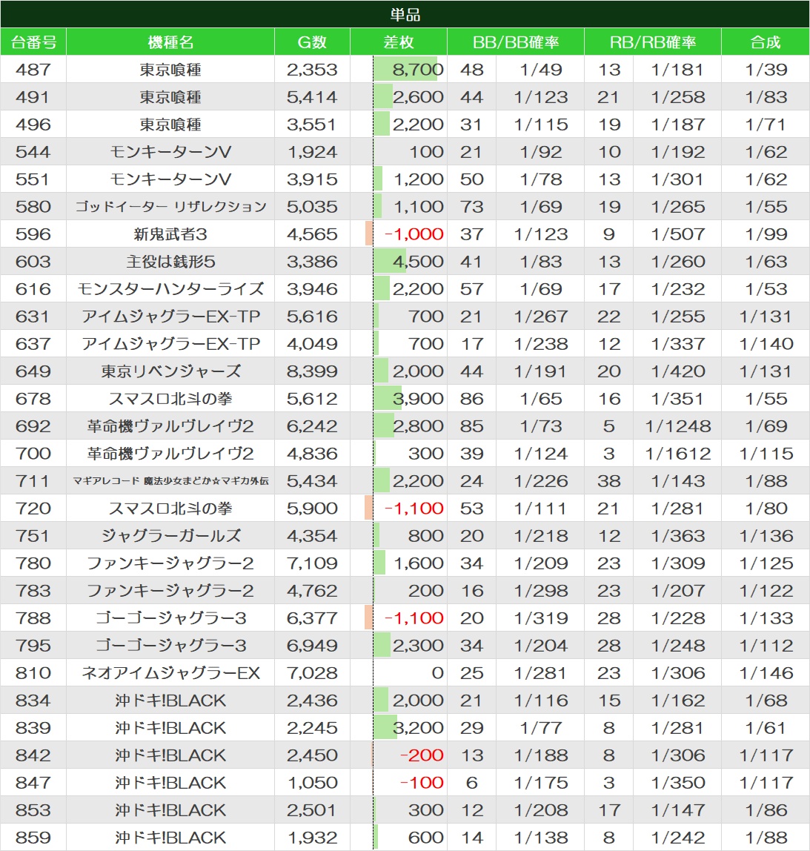Screen dimensions: 810x851
Task: Click 3,200 差枚 value in row 839
Action: tap(418, 728)
